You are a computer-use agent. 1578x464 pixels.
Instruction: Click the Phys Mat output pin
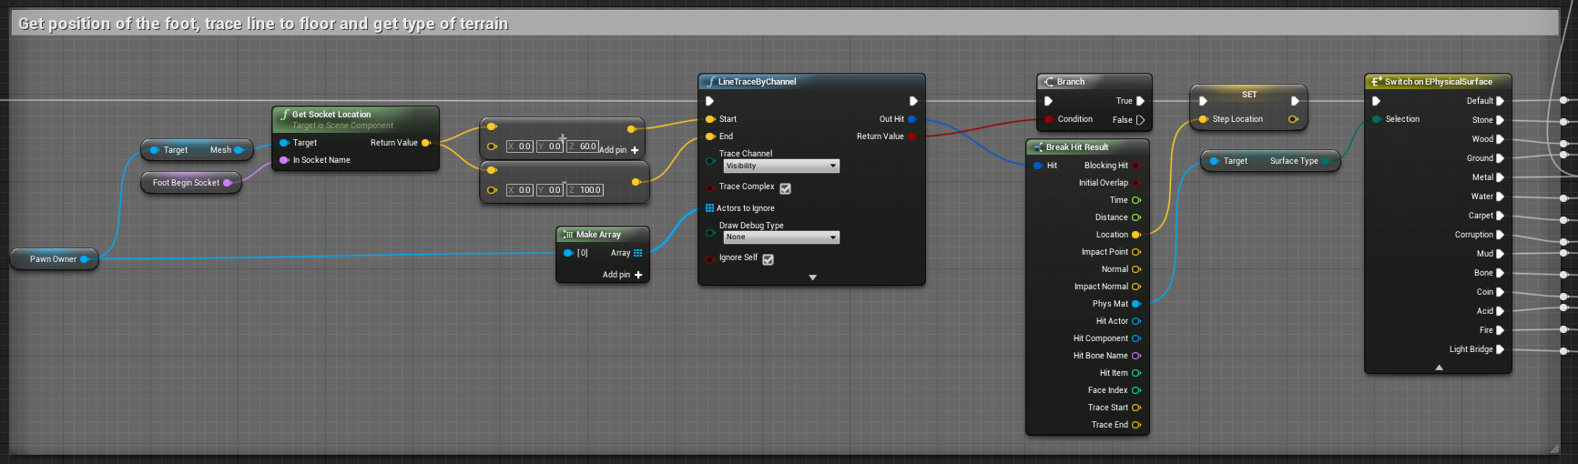pyautogui.click(x=1135, y=304)
